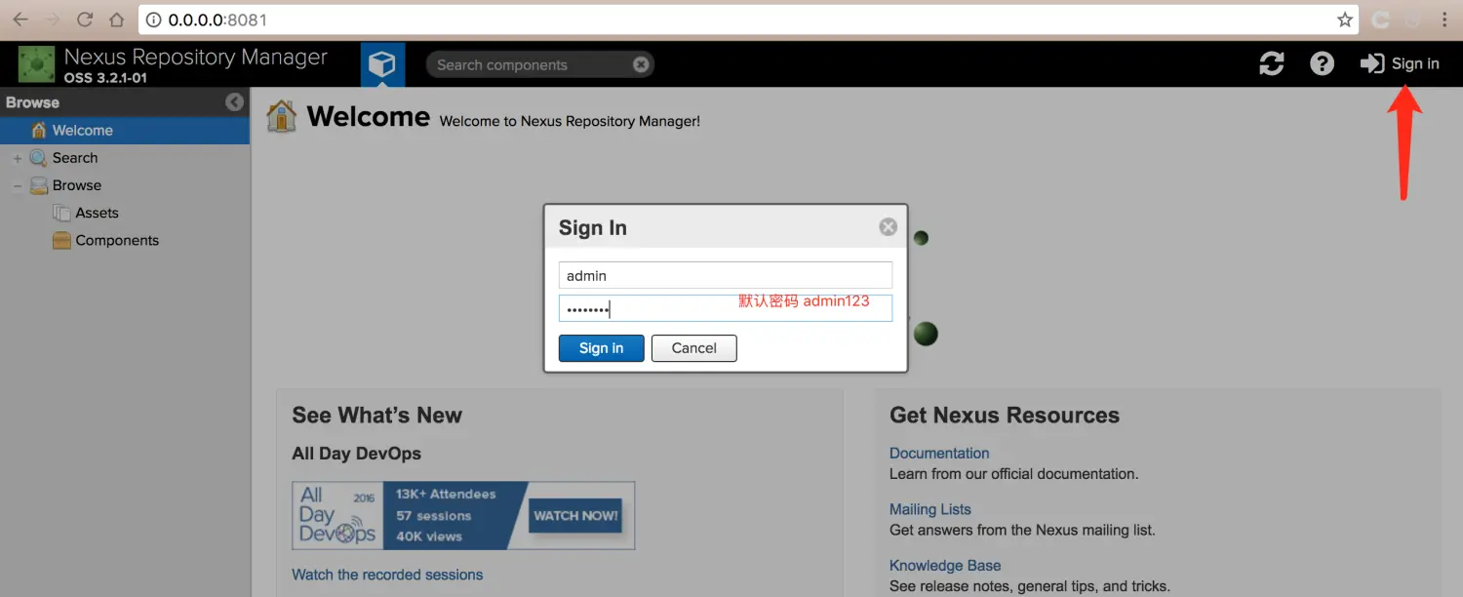Click the blue Sign in button
The height and width of the screenshot is (597, 1463).
[x=601, y=348]
